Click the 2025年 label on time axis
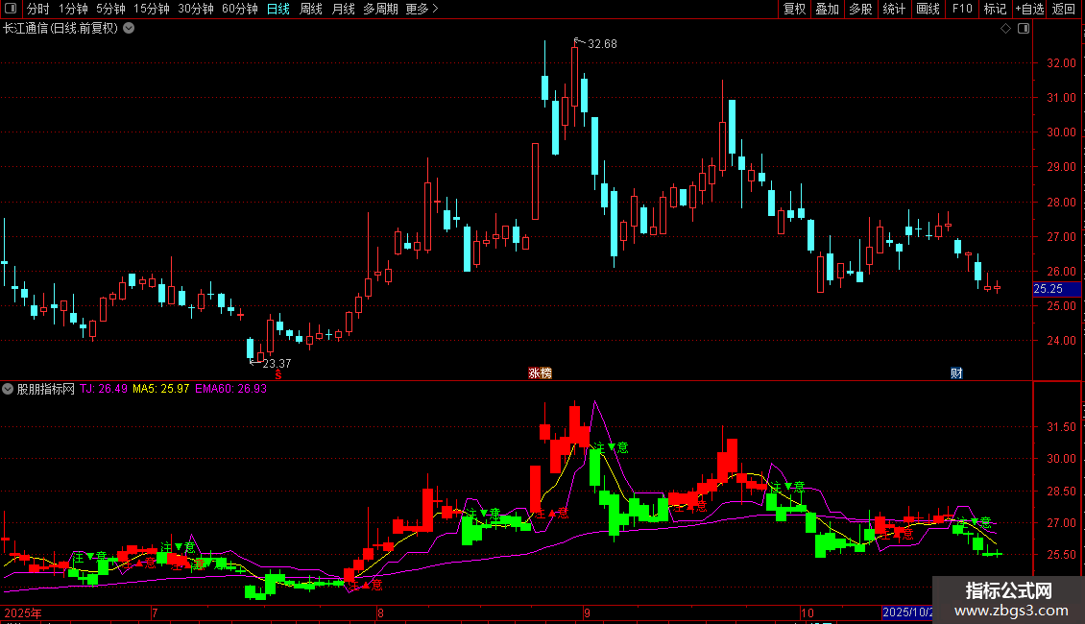Screen dimensions: 1085x624 click(23, 612)
